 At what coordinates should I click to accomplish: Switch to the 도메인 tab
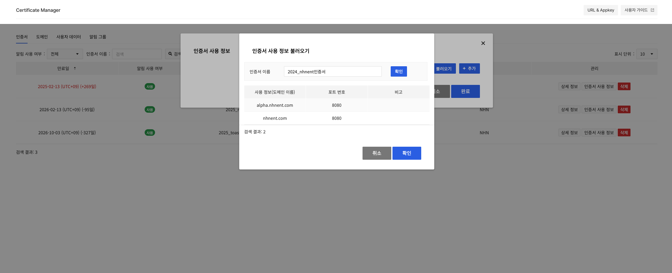tap(42, 37)
